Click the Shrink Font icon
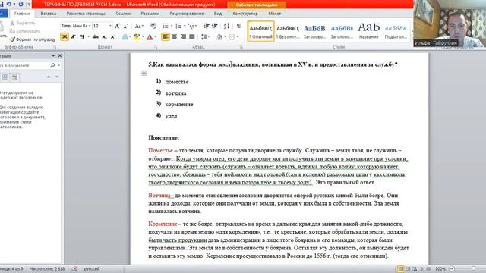 126,26
